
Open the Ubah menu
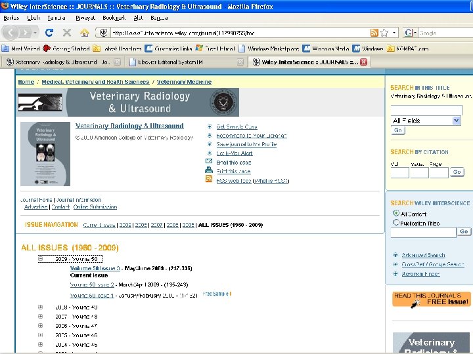coord(34,18)
